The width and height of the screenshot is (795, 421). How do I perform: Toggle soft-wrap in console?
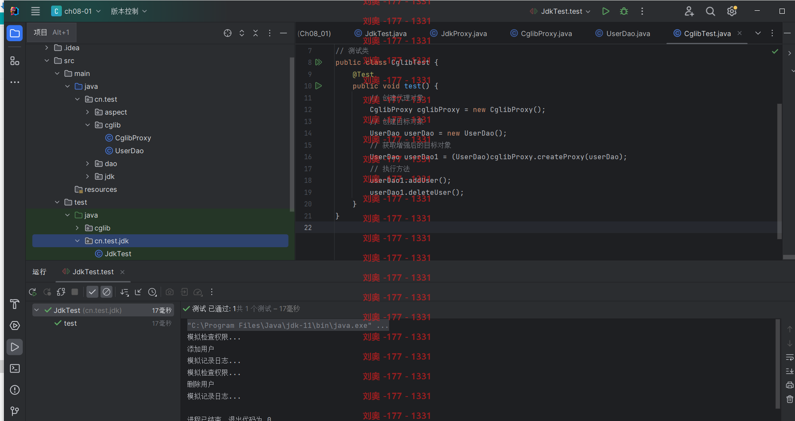pyautogui.click(x=789, y=357)
